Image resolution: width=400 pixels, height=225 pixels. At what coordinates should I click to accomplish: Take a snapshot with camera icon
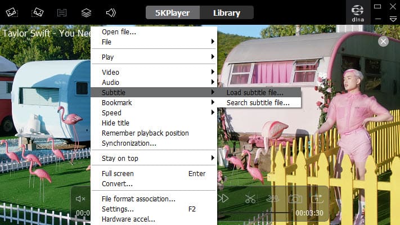295,199
